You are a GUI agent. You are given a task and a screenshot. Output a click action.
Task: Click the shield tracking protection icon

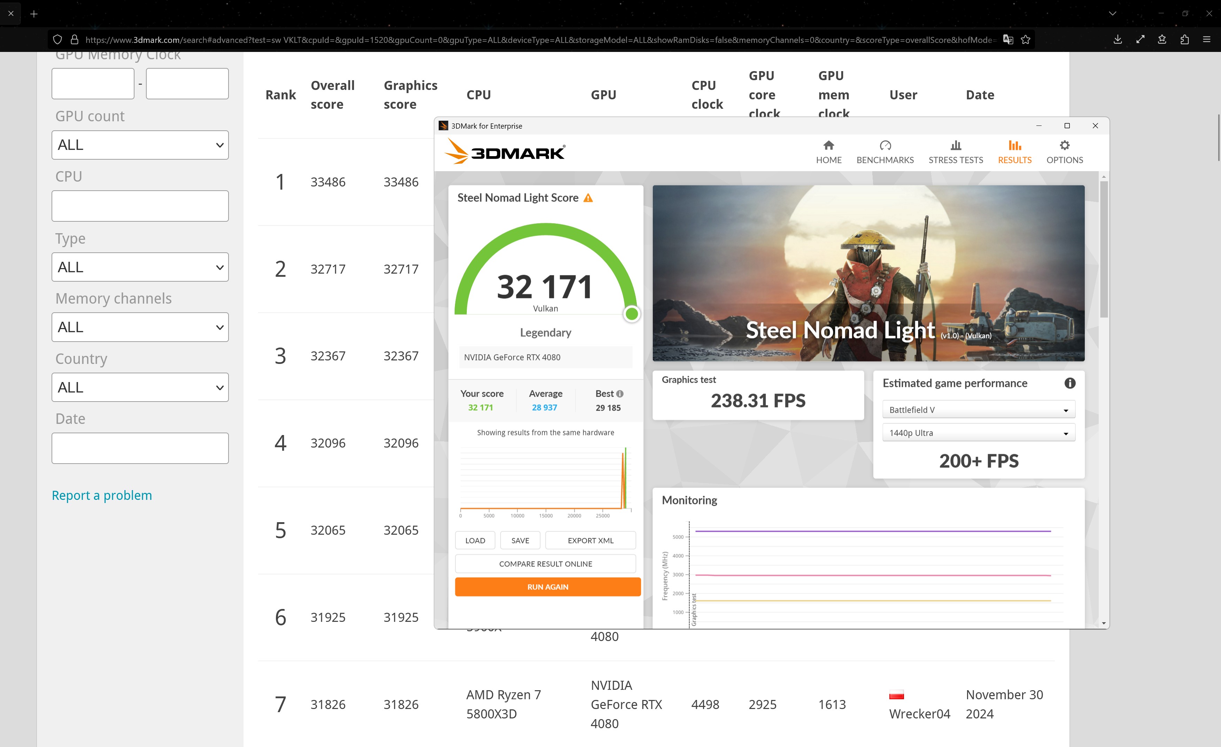click(57, 40)
